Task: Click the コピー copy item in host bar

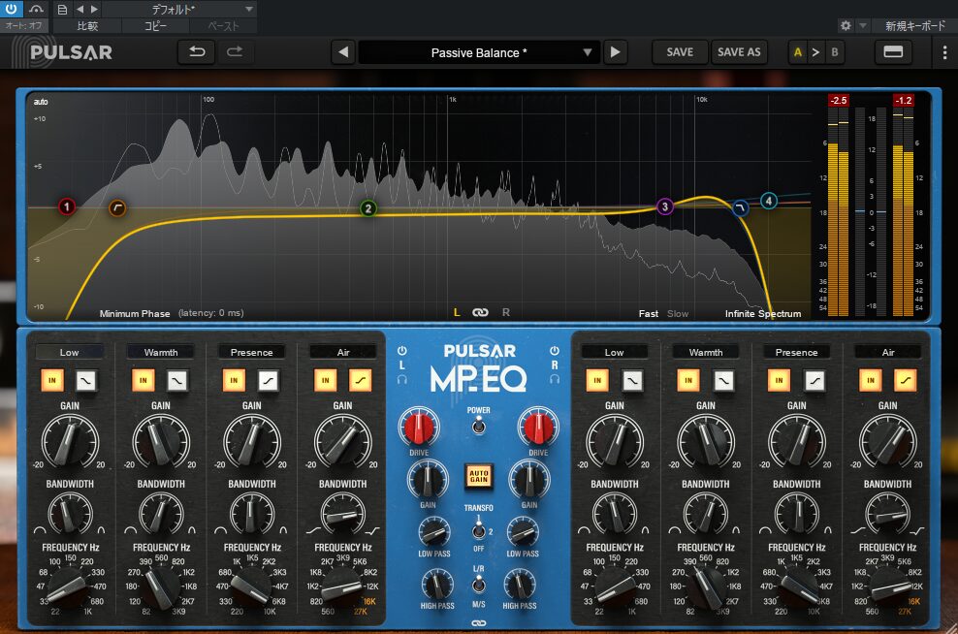Action: pyautogui.click(x=155, y=26)
